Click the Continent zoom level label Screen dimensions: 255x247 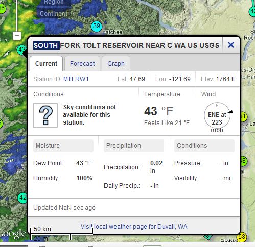click(54, 14)
